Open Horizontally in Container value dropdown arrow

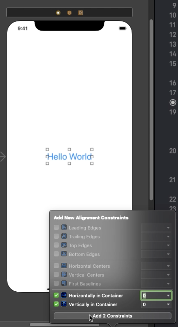[x=168, y=296]
